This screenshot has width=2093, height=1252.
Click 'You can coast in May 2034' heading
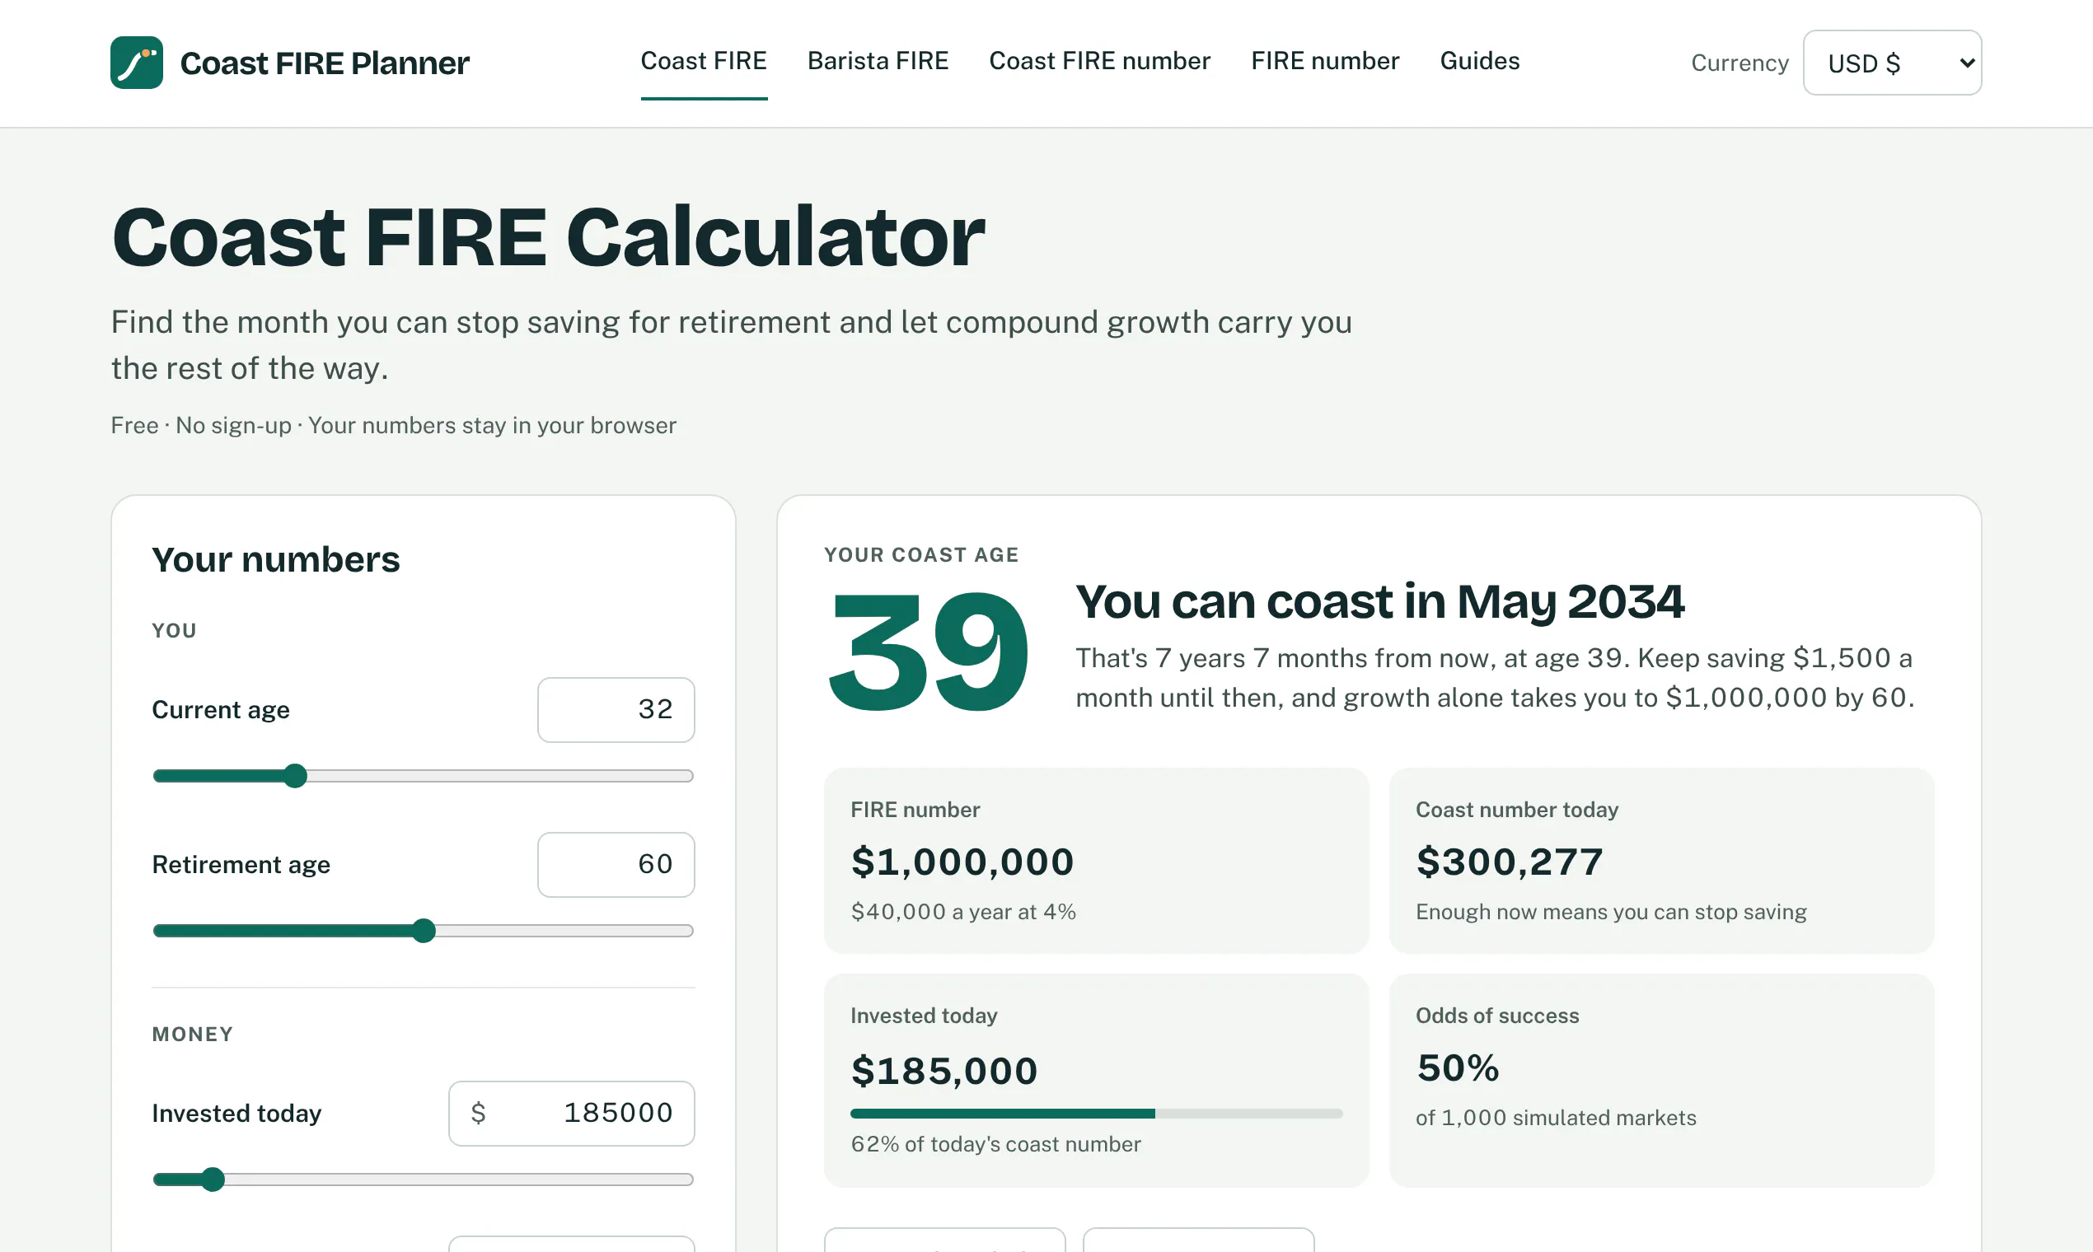pos(1380,601)
